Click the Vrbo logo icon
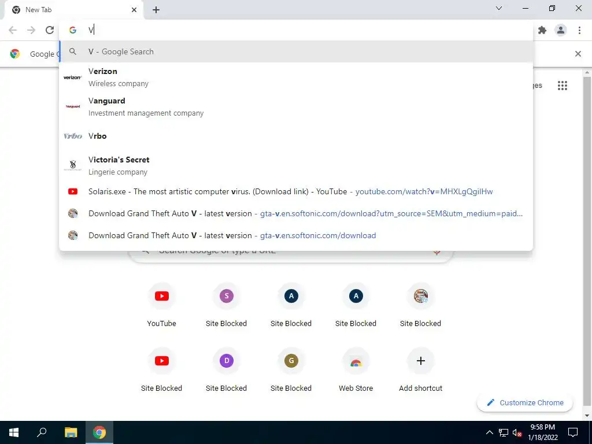Viewport: 592px width, 444px height. pyautogui.click(x=72, y=136)
